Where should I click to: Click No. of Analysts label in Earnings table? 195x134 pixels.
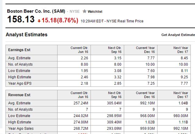pos(20,64)
